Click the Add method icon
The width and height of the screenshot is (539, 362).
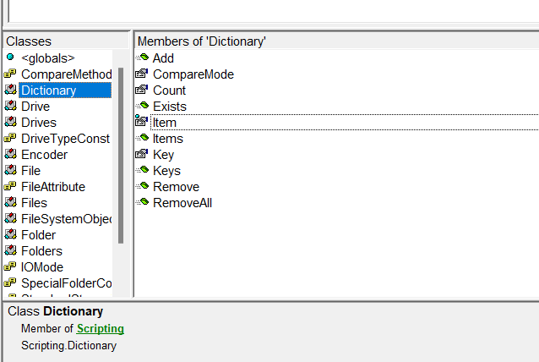[x=142, y=58]
